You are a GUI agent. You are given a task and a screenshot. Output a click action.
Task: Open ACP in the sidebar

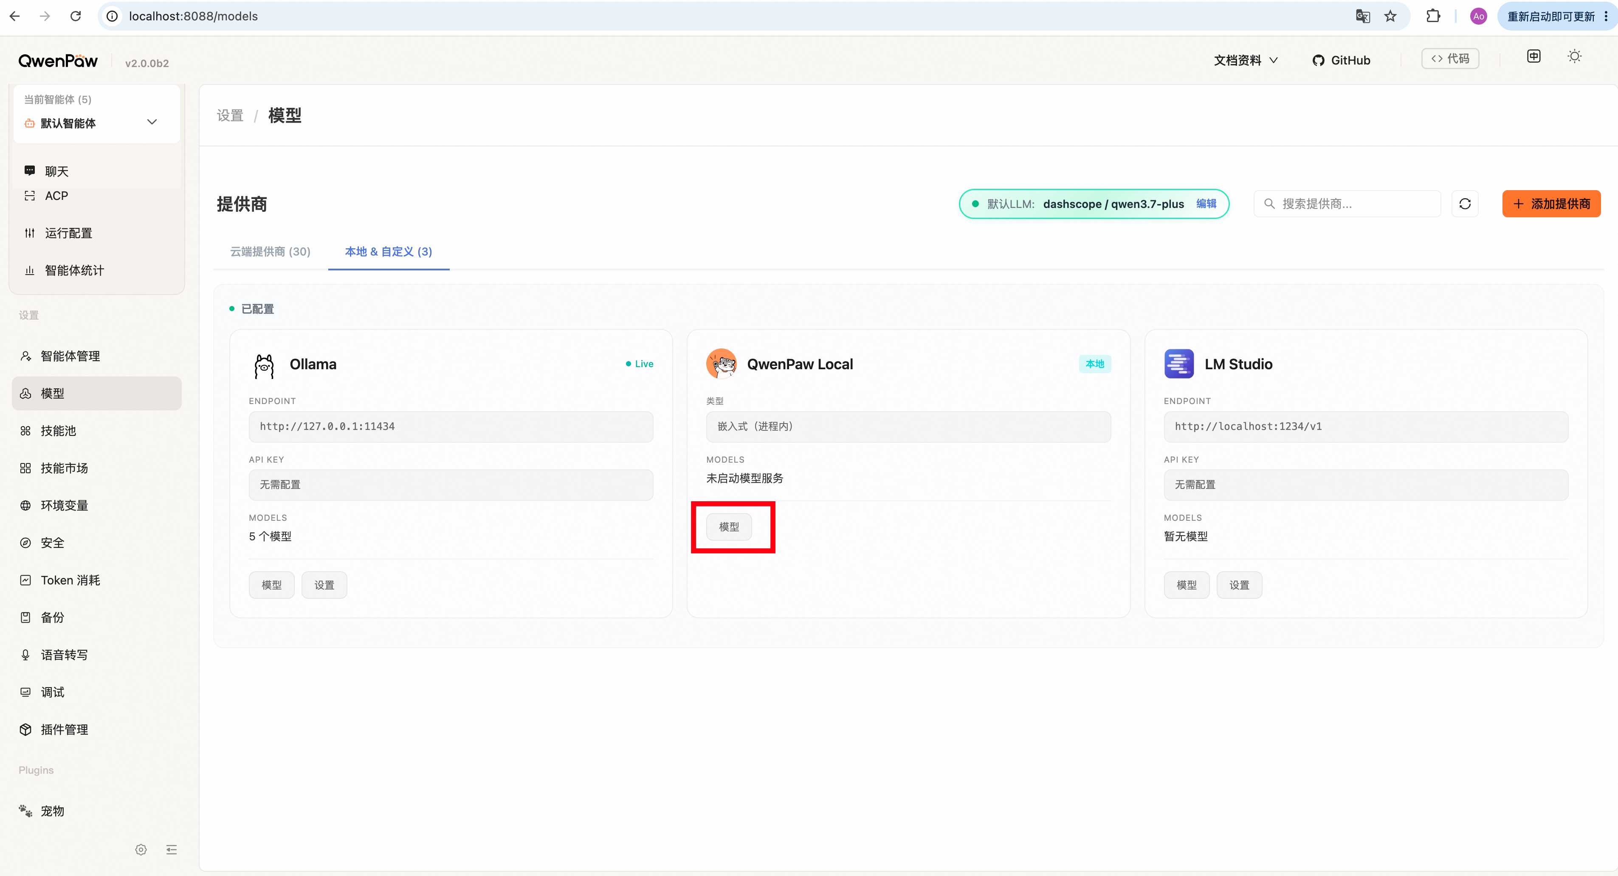[97, 196]
